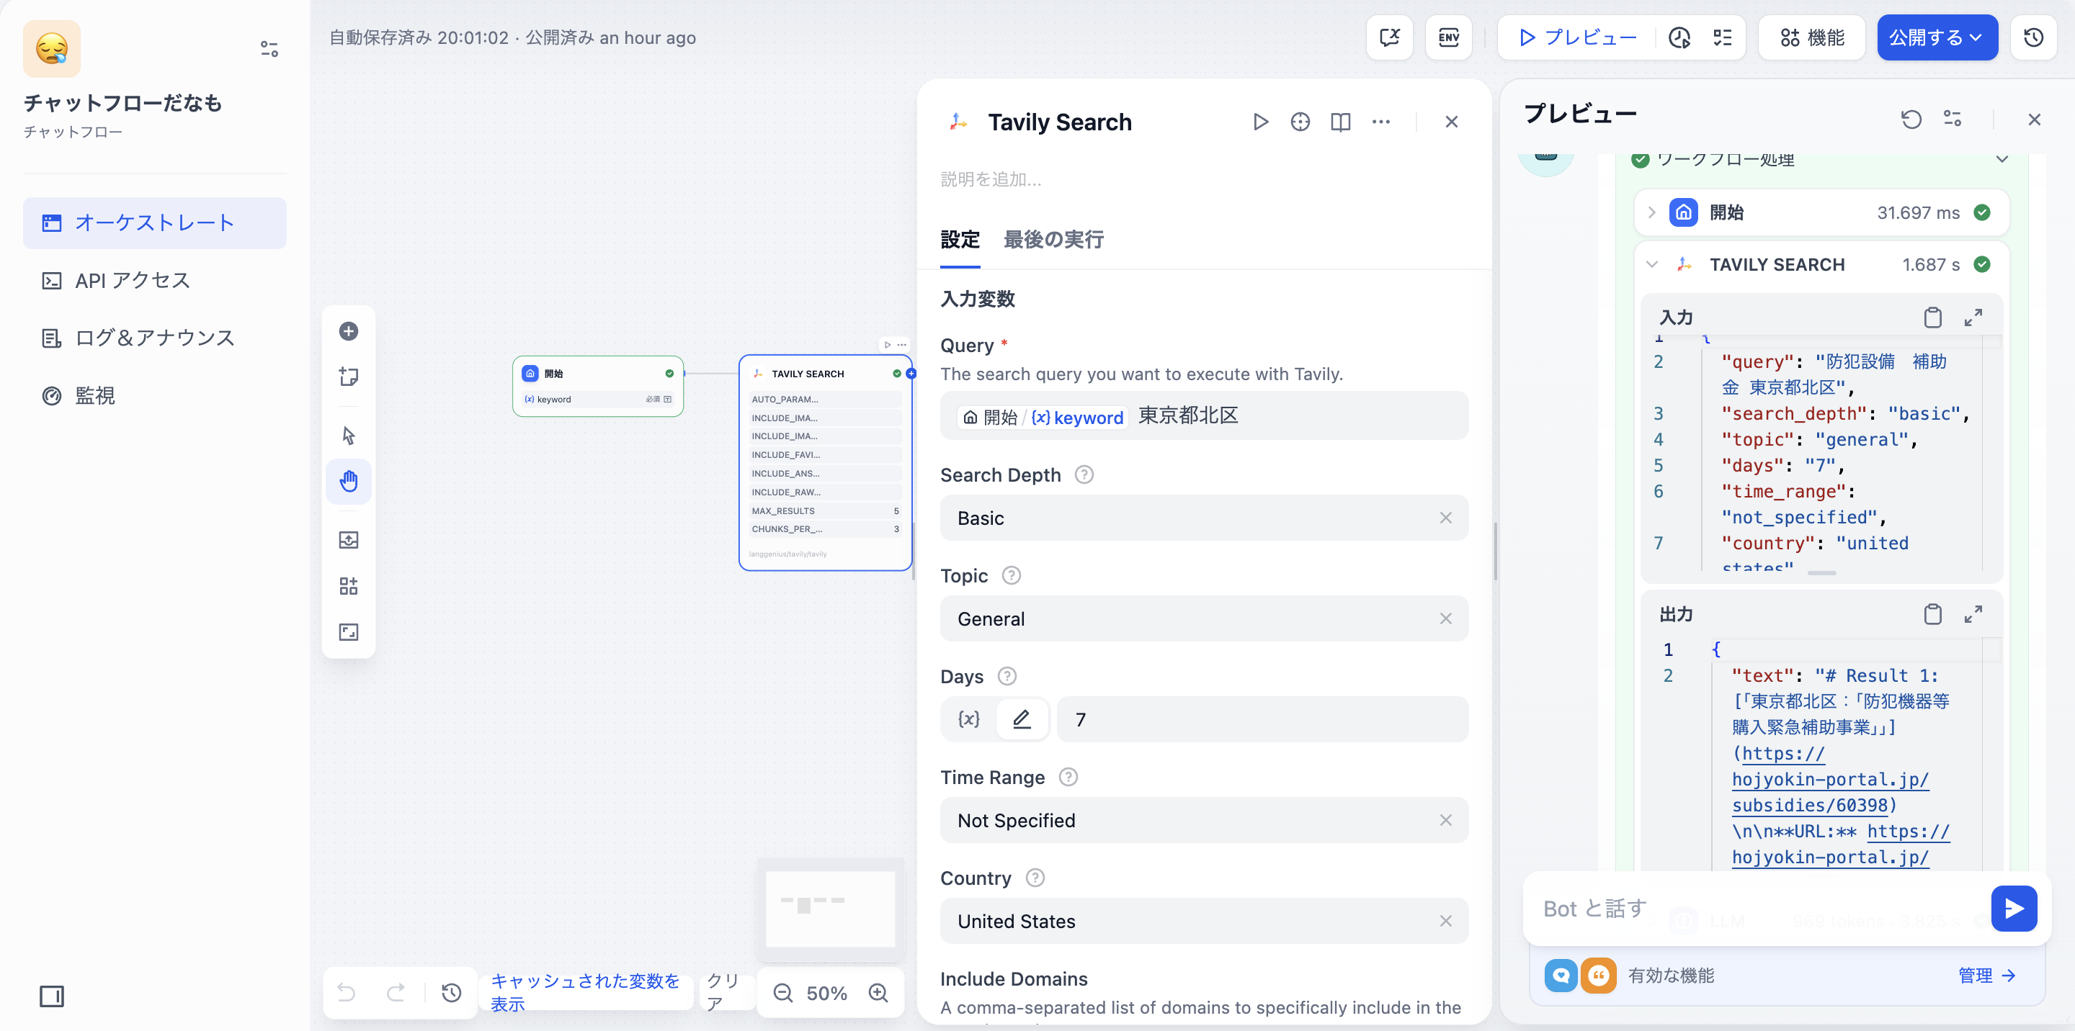The width and height of the screenshot is (2075, 1031).
Task: Collapse the sidebar panel icon
Action: (52, 996)
